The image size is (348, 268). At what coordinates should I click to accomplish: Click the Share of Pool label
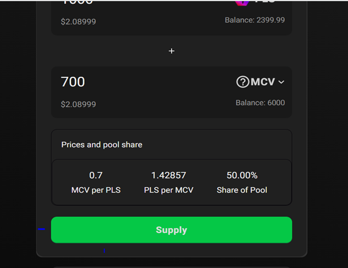tap(242, 190)
